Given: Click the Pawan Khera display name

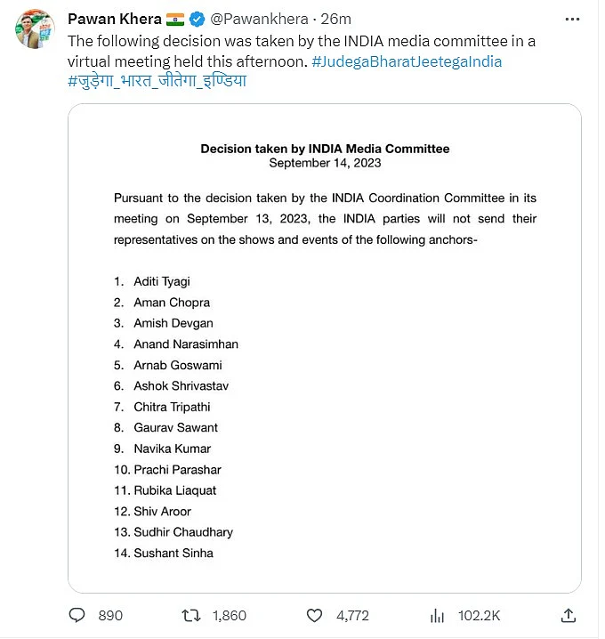Looking at the screenshot, I should tap(114, 20).
